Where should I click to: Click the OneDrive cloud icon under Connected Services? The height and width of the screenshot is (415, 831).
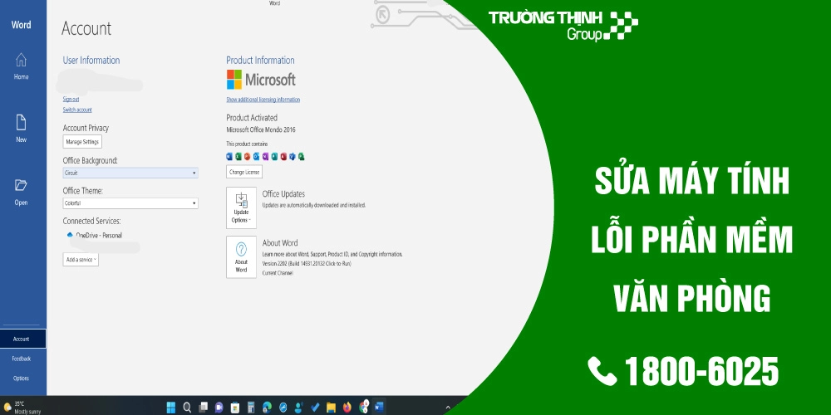point(69,236)
